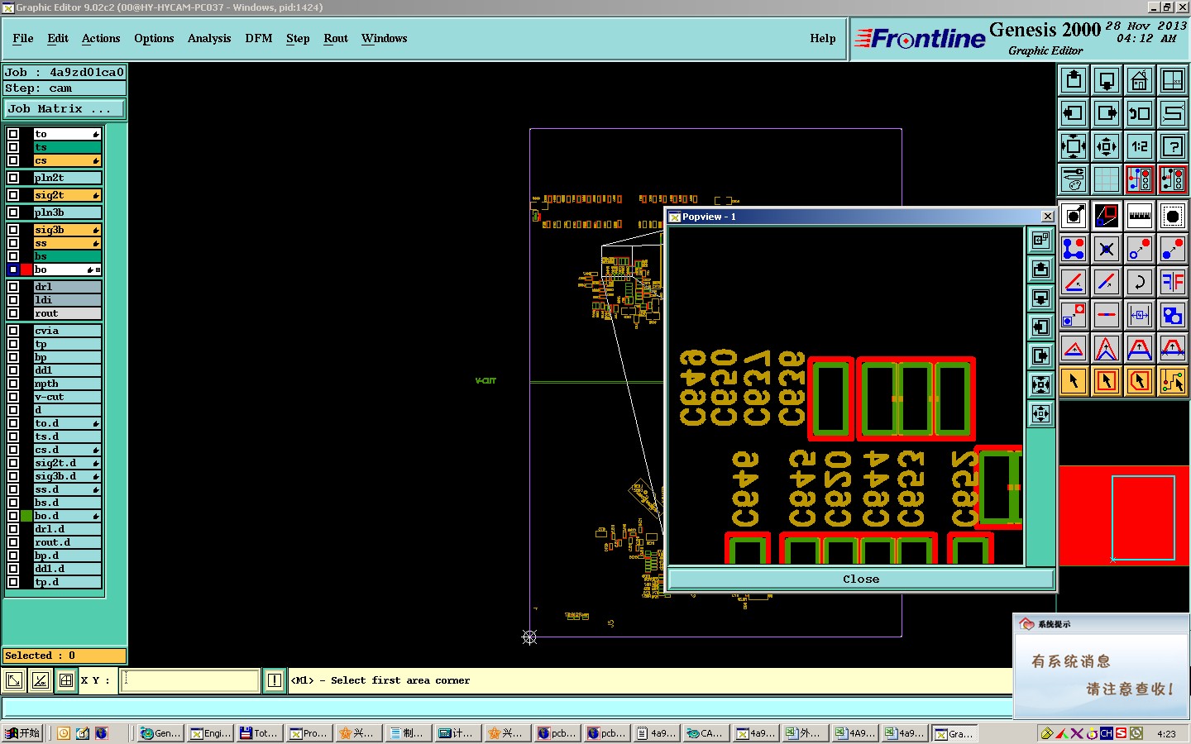Click the ruler measure tool icon

coord(1140,216)
